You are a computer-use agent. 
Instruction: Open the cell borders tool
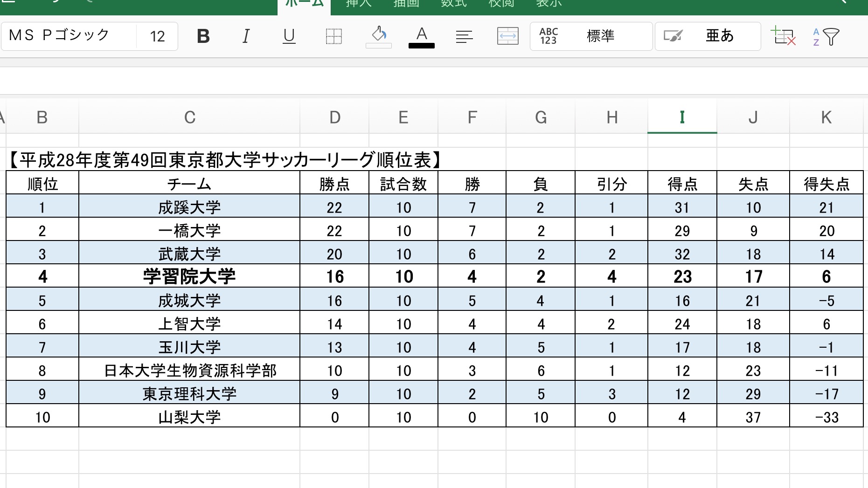333,36
